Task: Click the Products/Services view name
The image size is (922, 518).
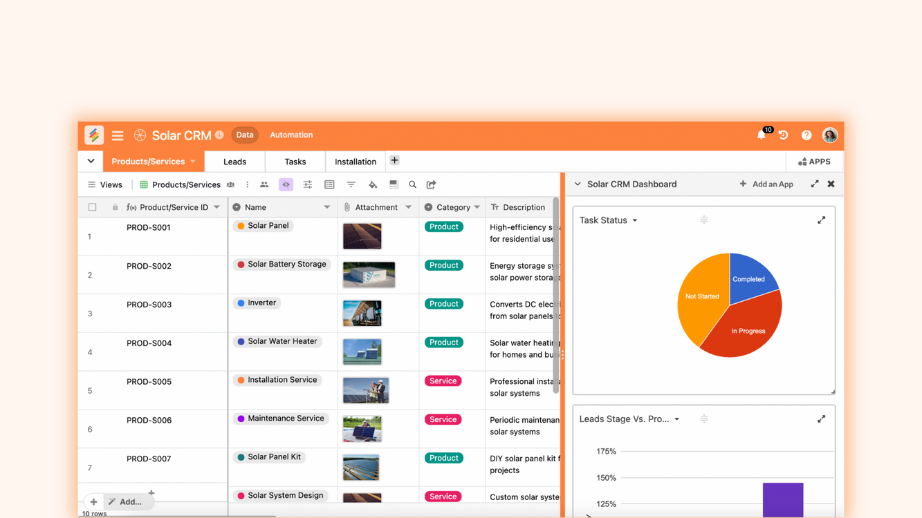Action: 186,184
